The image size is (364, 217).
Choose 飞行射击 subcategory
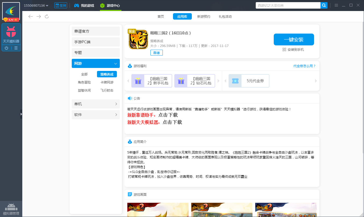click(107, 91)
